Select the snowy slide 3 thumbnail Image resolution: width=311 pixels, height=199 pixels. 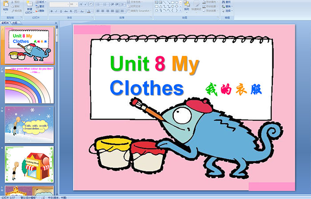coord(29,125)
